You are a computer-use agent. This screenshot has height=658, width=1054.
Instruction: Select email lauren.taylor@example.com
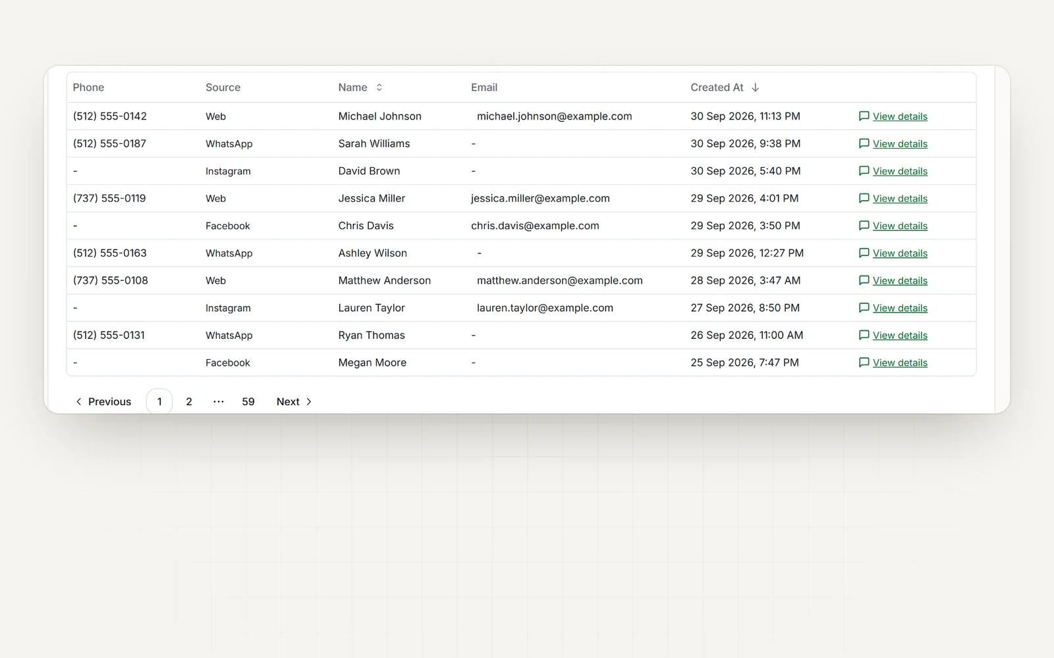545,308
